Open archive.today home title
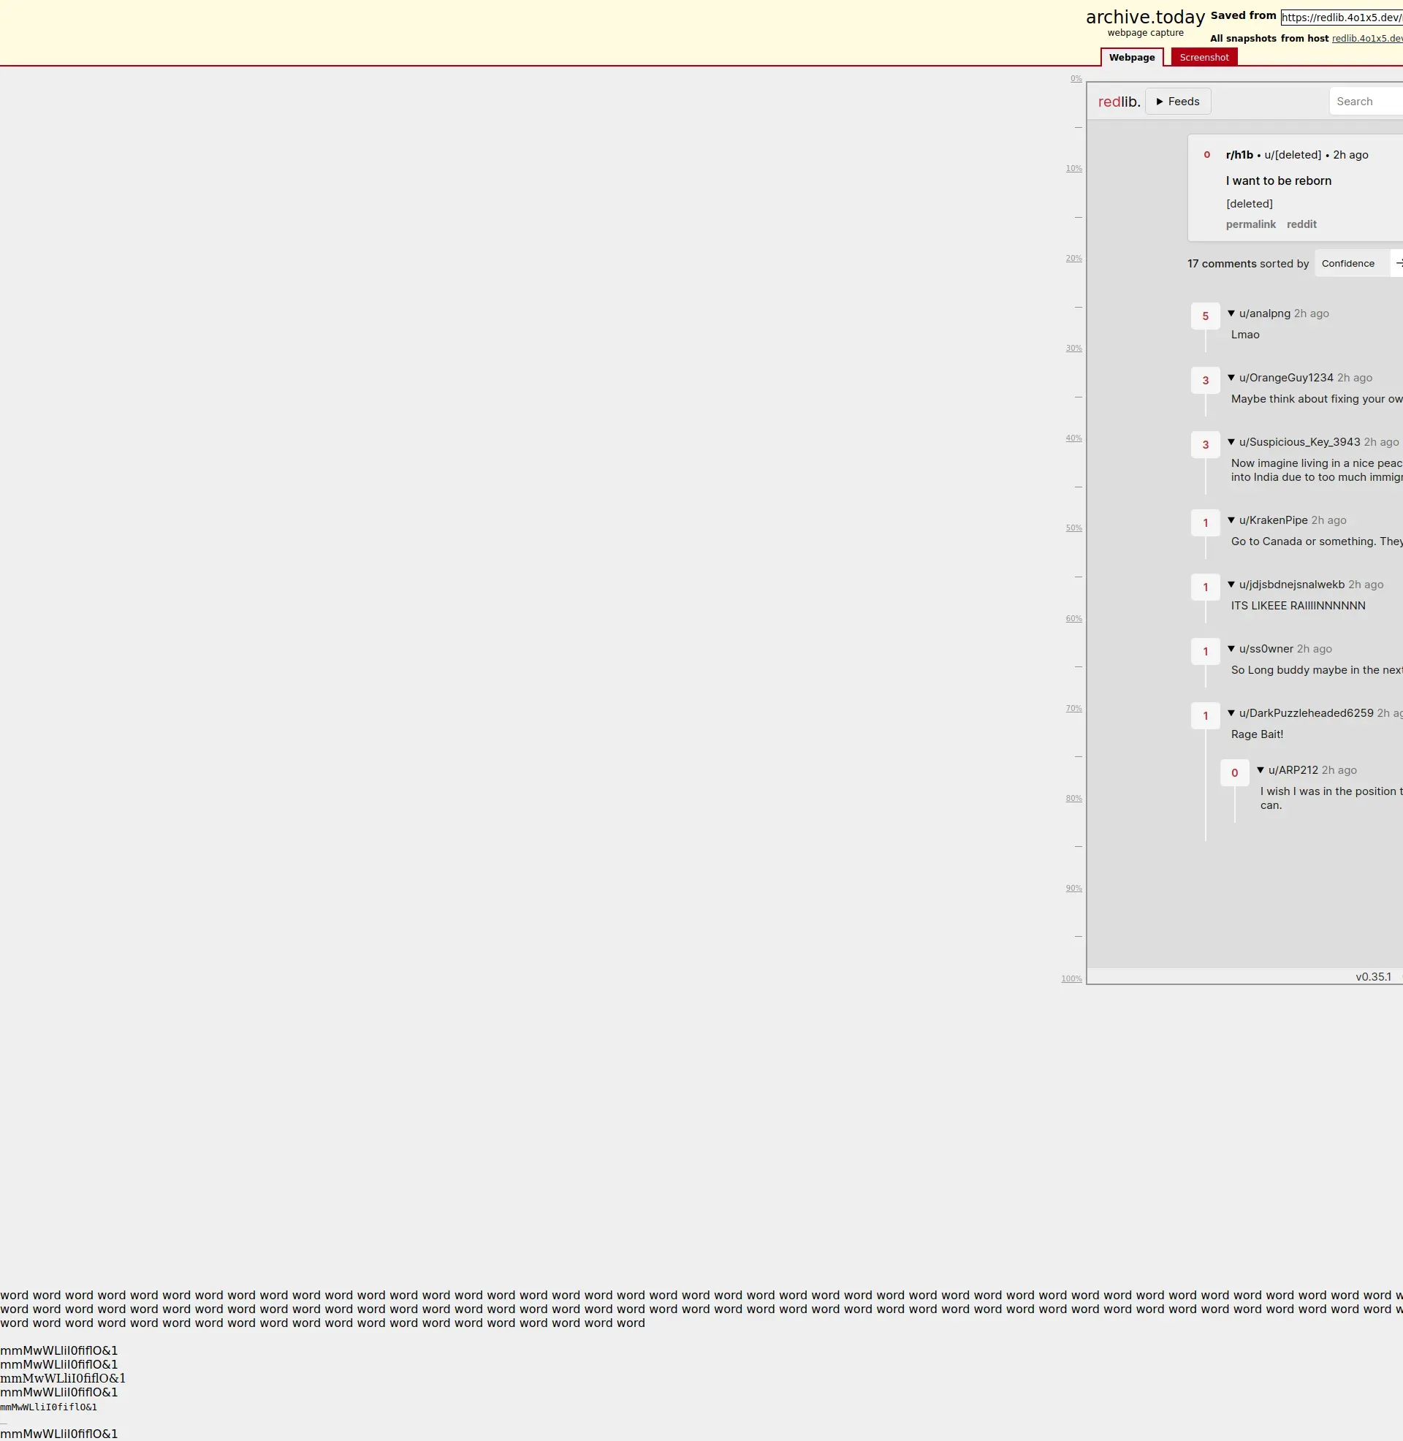1403x1441 pixels. point(1144,18)
